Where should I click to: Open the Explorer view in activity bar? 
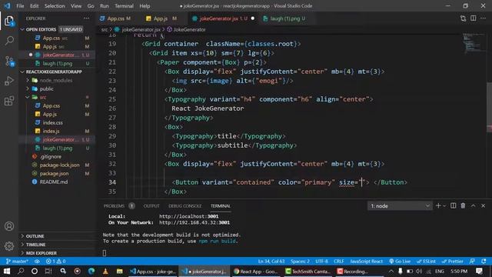pyautogui.click(x=9, y=21)
